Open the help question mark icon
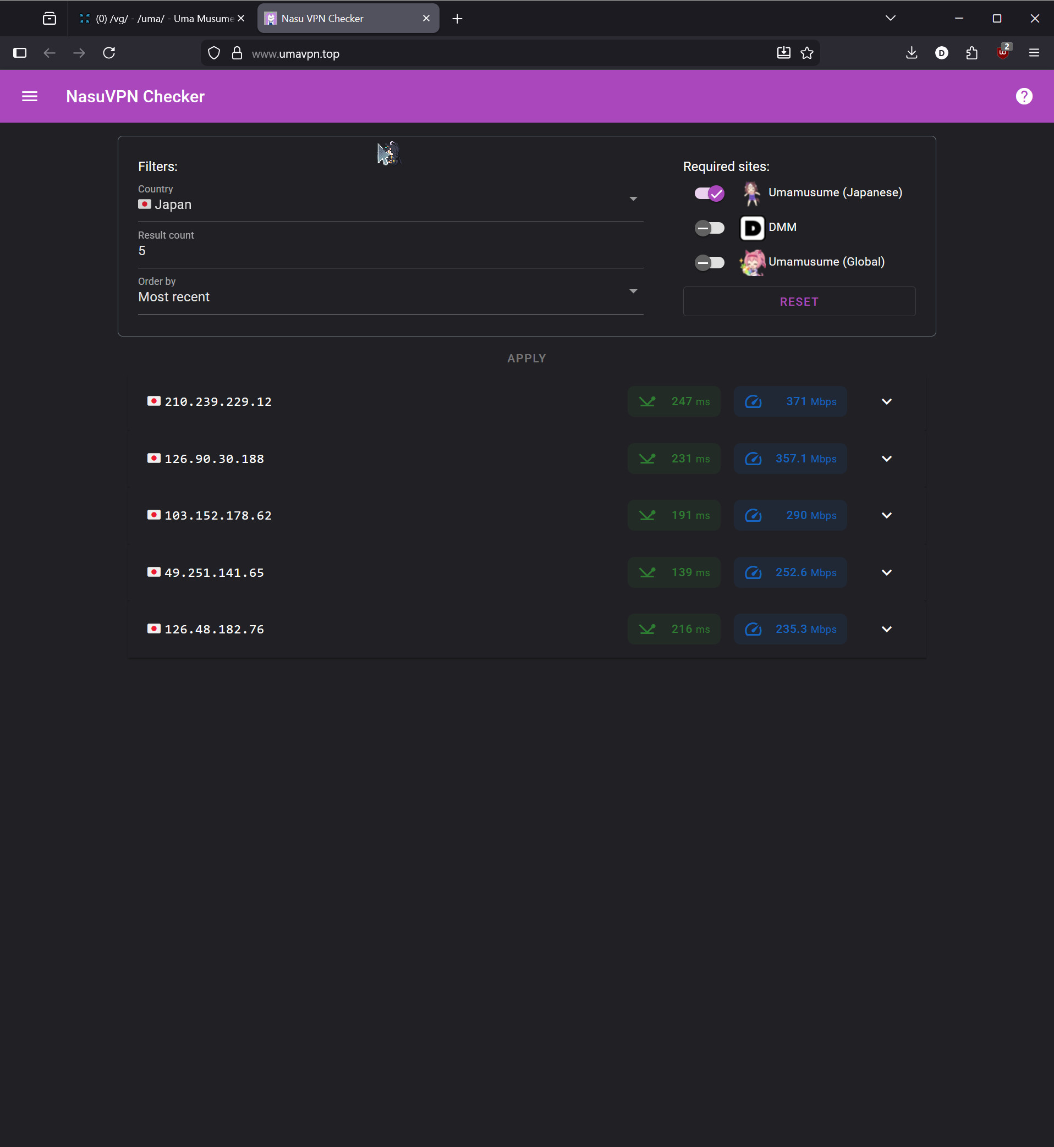 (x=1024, y=96)
